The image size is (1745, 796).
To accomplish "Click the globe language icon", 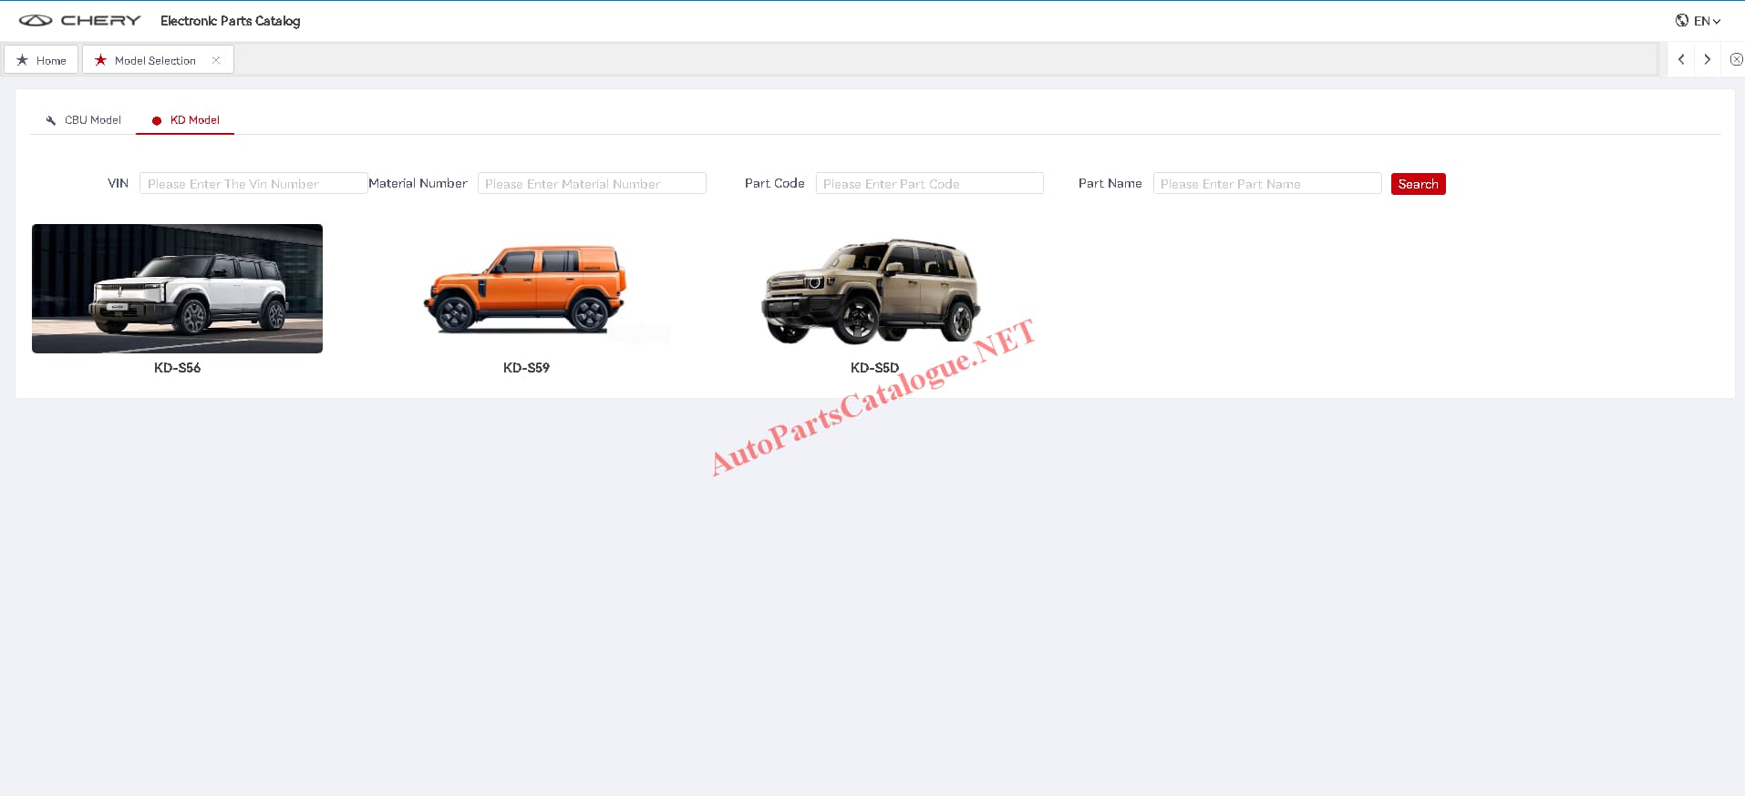I will [1682, 20].
